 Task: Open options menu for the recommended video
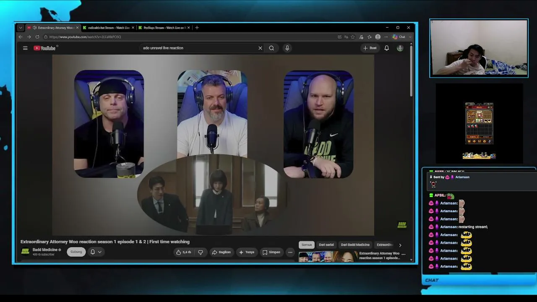pos(404,254)
